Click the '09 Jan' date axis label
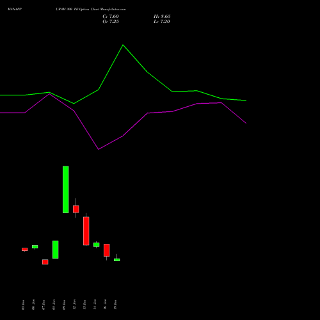The height and width of the screenshot is (320, 320). click(x=64, y=305)
